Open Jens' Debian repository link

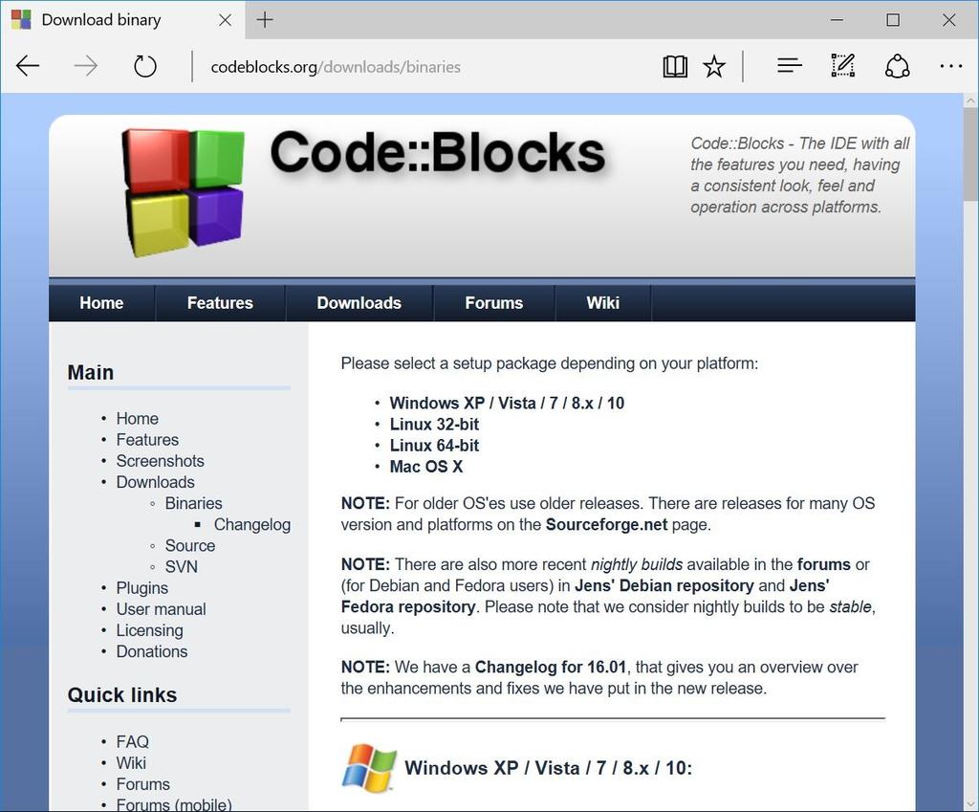point(664,586)
